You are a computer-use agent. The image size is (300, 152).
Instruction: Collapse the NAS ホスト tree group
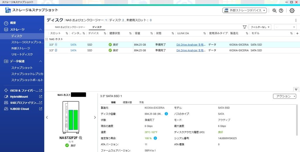pos(47,39)
